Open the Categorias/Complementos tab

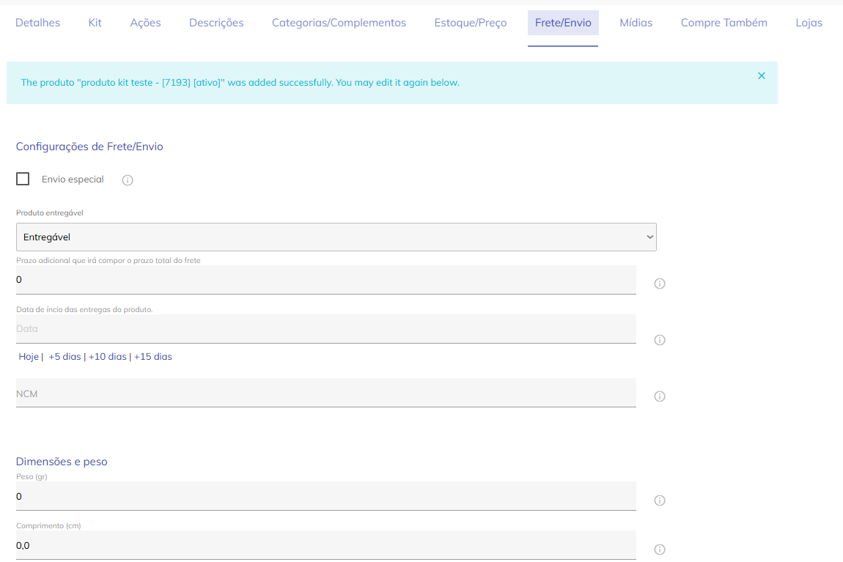pos(339,23)
